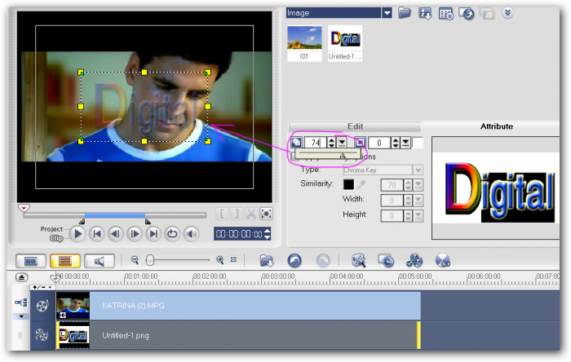Click the border value spinner arrows
Screen dimensions: 571x362
[x=396, y=143]
